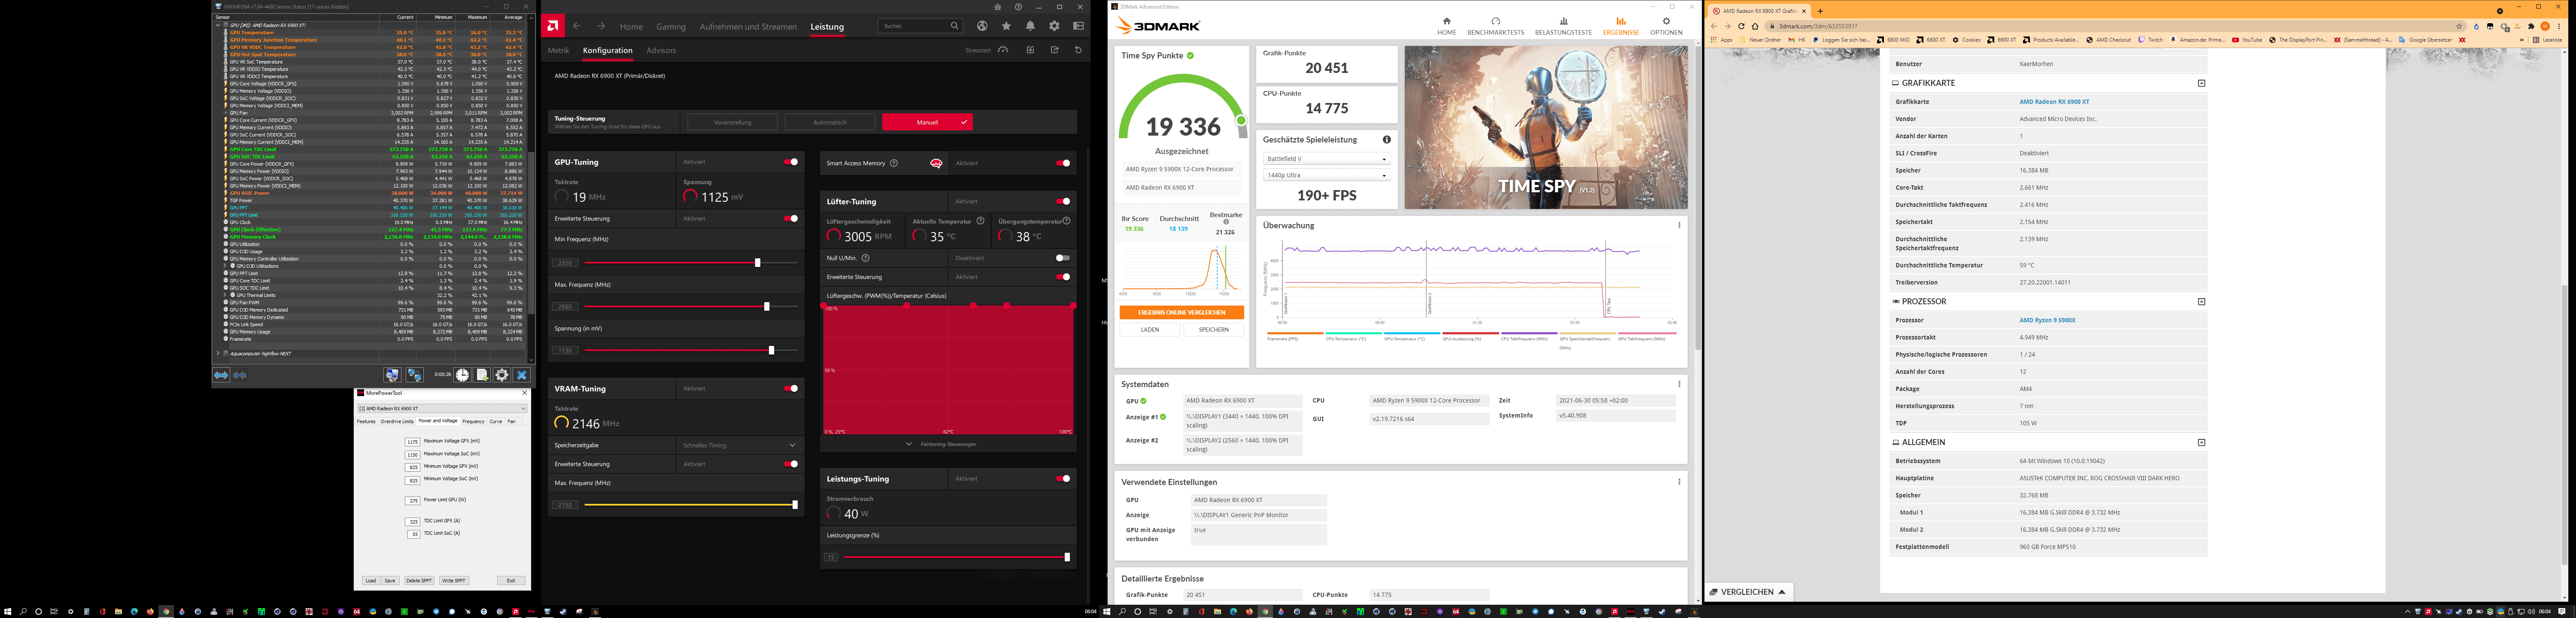This screenshot has height=618, width=2576.
Task: Show Smart Access Memory info tooltip icon
Action: tap(894, 163)
